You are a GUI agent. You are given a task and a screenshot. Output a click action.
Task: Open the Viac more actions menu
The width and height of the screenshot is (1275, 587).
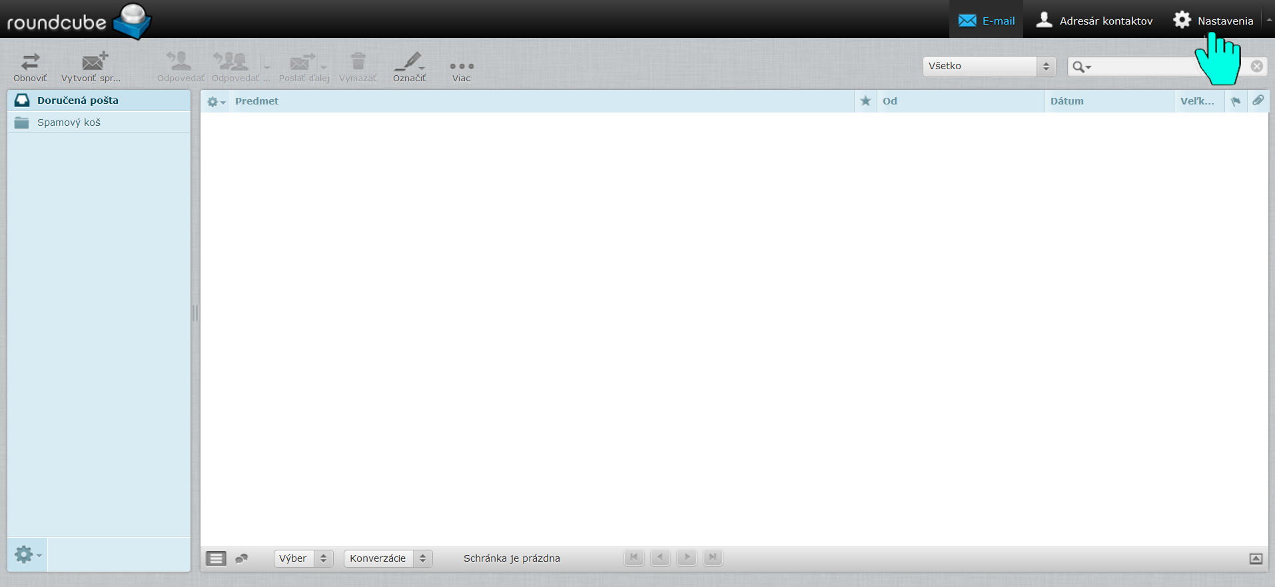tap(461, 67)
